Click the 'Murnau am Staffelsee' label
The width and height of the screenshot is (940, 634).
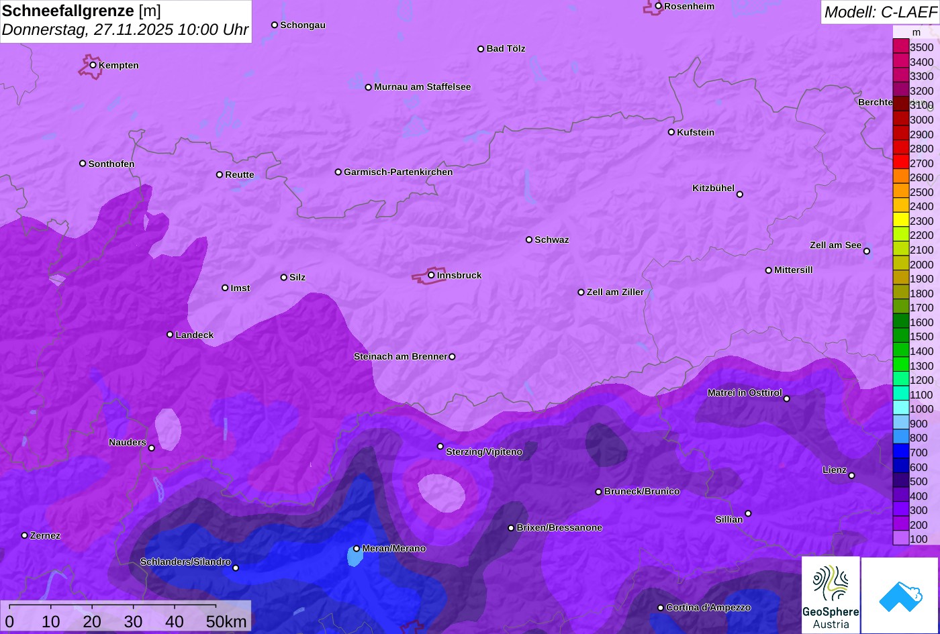coord(422,87)
